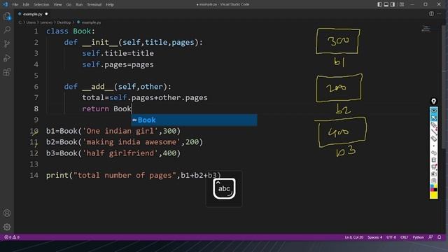Click the camera screenshot icon in annotation toolbar
This screenshot has height=252, width=448.
pyautogui.click(x=434, y=174)
